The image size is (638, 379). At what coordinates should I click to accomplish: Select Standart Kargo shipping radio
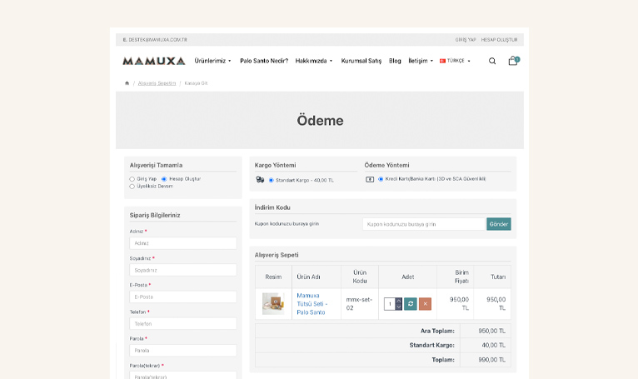[271, 180]
